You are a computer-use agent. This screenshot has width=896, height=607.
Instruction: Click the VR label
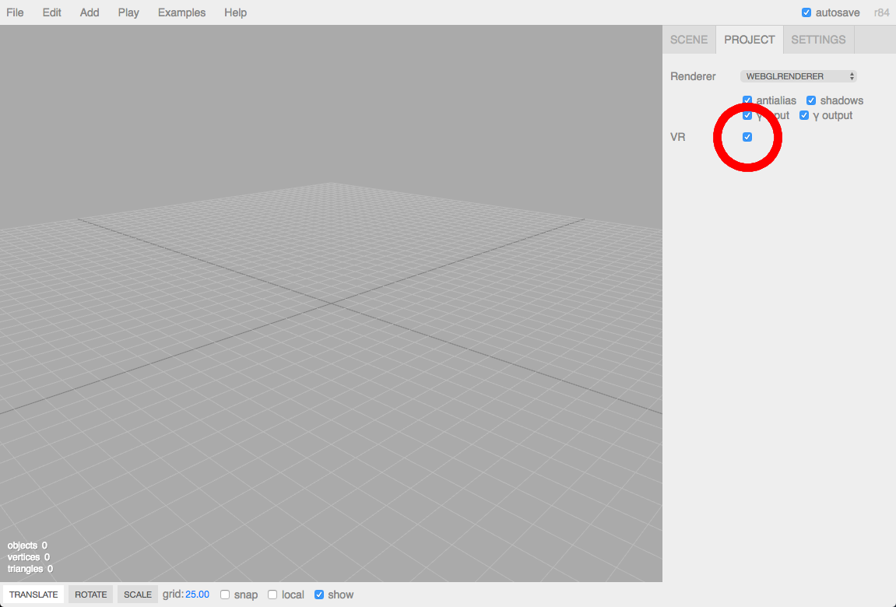(x=678, y=137)
